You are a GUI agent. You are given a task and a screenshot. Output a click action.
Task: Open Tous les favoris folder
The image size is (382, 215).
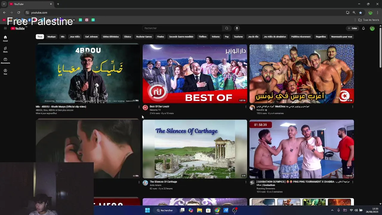tap(369, 20)
